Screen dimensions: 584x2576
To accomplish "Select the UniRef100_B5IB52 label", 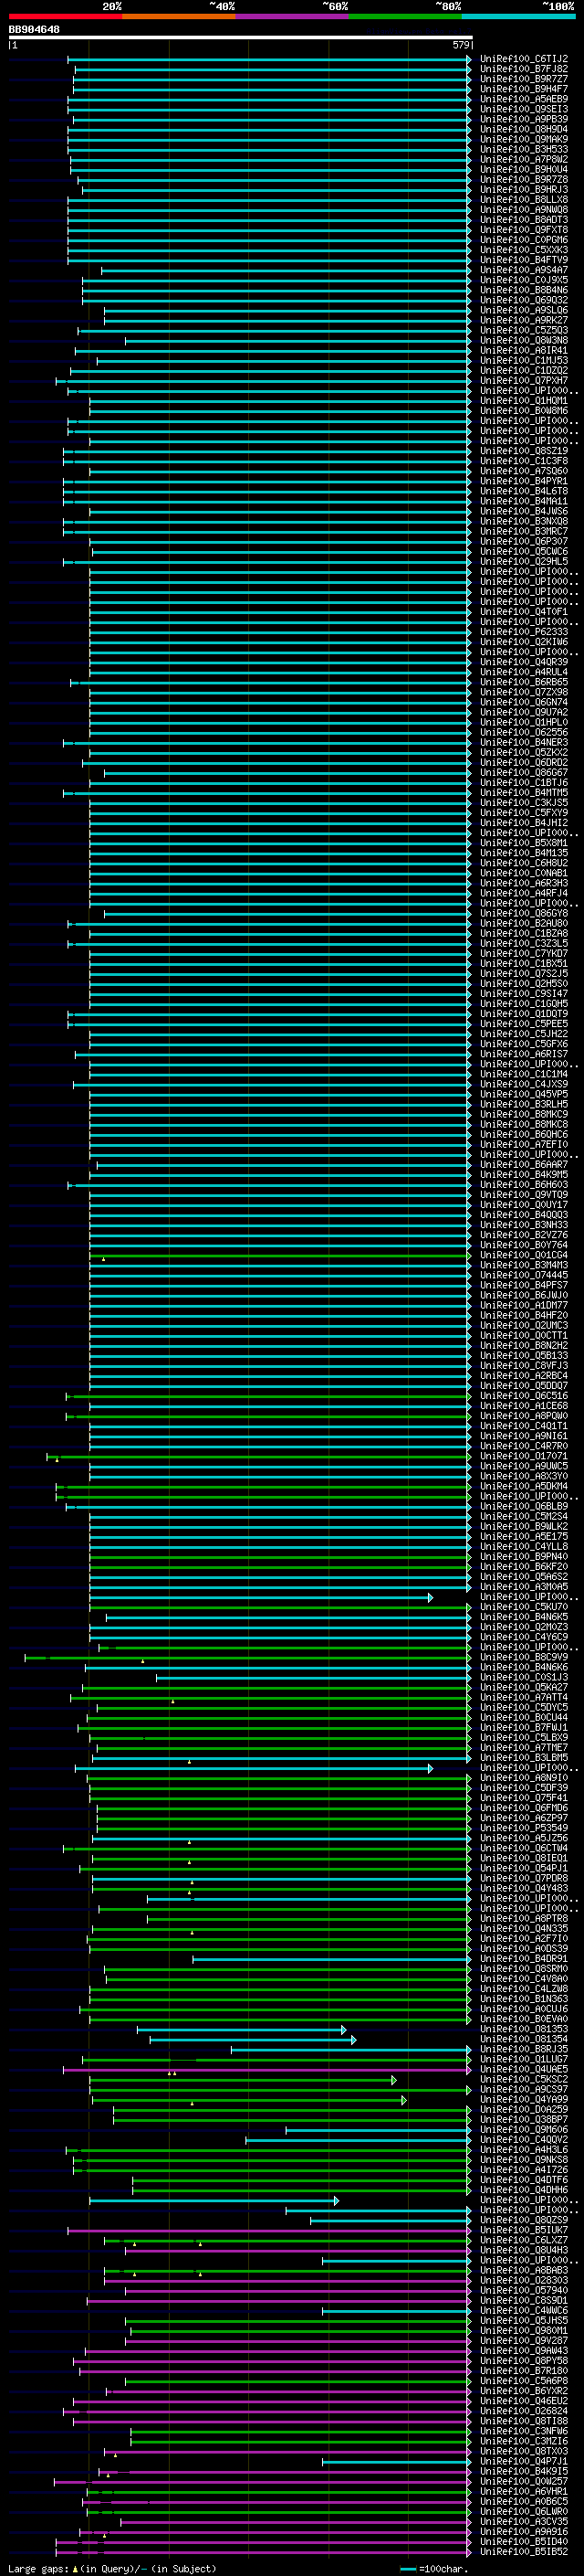I will pos(524,2552).
